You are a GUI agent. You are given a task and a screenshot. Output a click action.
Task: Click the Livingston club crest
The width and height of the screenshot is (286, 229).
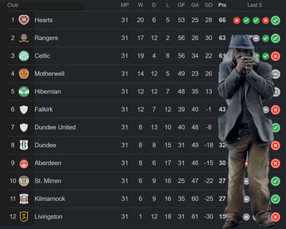tap(24, 217)
